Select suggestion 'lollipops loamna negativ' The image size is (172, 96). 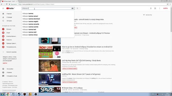tap(48, 21)
